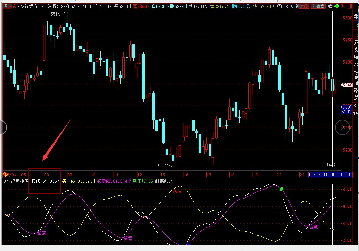The height and width of the screenshot is (251, 359).
Task: Click the 5162 low price label
Action: pos(161,165)
